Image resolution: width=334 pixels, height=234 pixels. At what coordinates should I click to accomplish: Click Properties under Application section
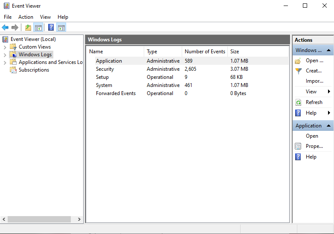314,146
